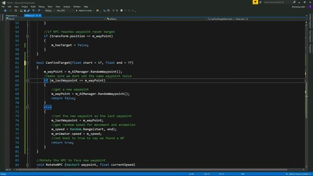
Task: Open the Project menu
Action: point(24,6)
